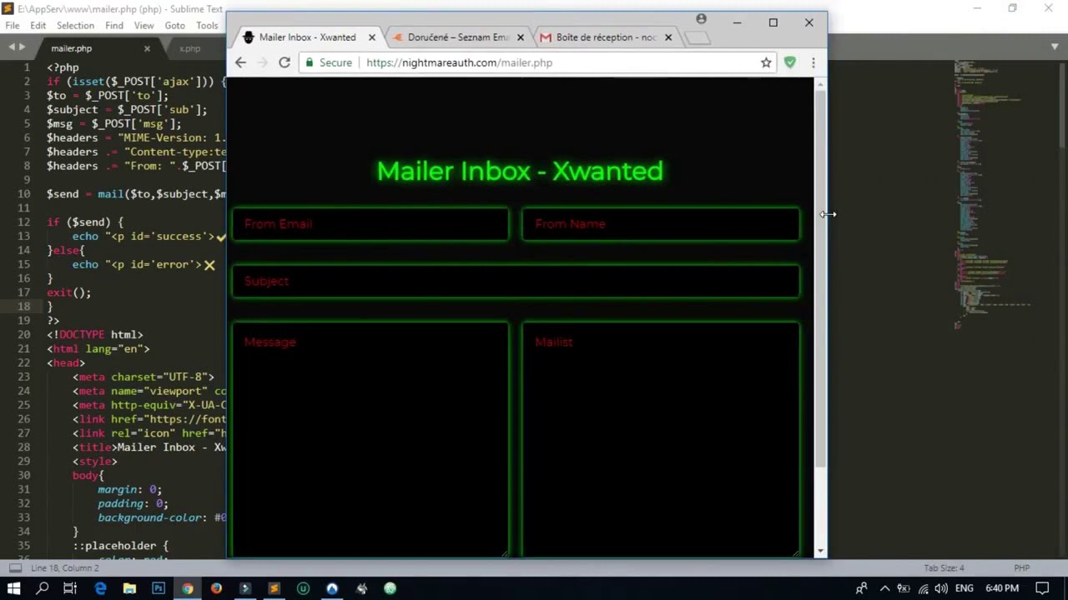Open Chrome's three-dot menu
The height and width of the screenshot is (600, 1068).
(813, 62)
